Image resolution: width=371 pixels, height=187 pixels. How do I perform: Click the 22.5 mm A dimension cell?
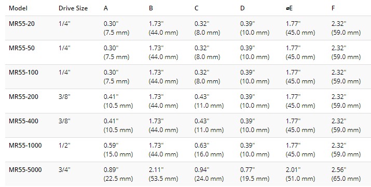pyautogui.click(x=118, y=174)
